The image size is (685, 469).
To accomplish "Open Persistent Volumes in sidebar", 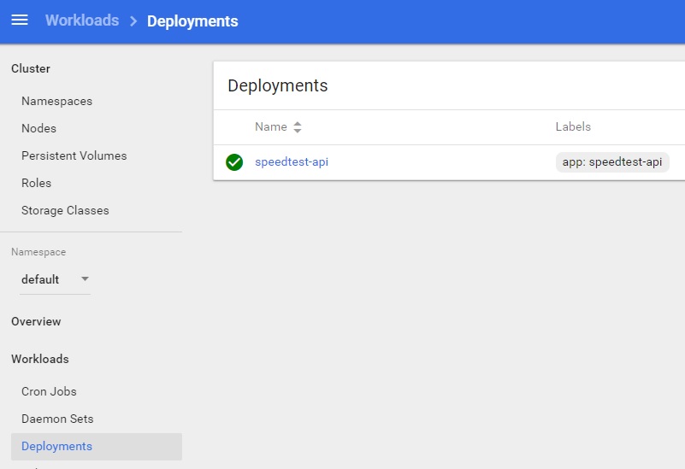I will (74, 155).
